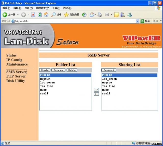The width and height of the screenshot is (163, 146).
Task: Open the Status sidebar link
Action: pos(11,55)
